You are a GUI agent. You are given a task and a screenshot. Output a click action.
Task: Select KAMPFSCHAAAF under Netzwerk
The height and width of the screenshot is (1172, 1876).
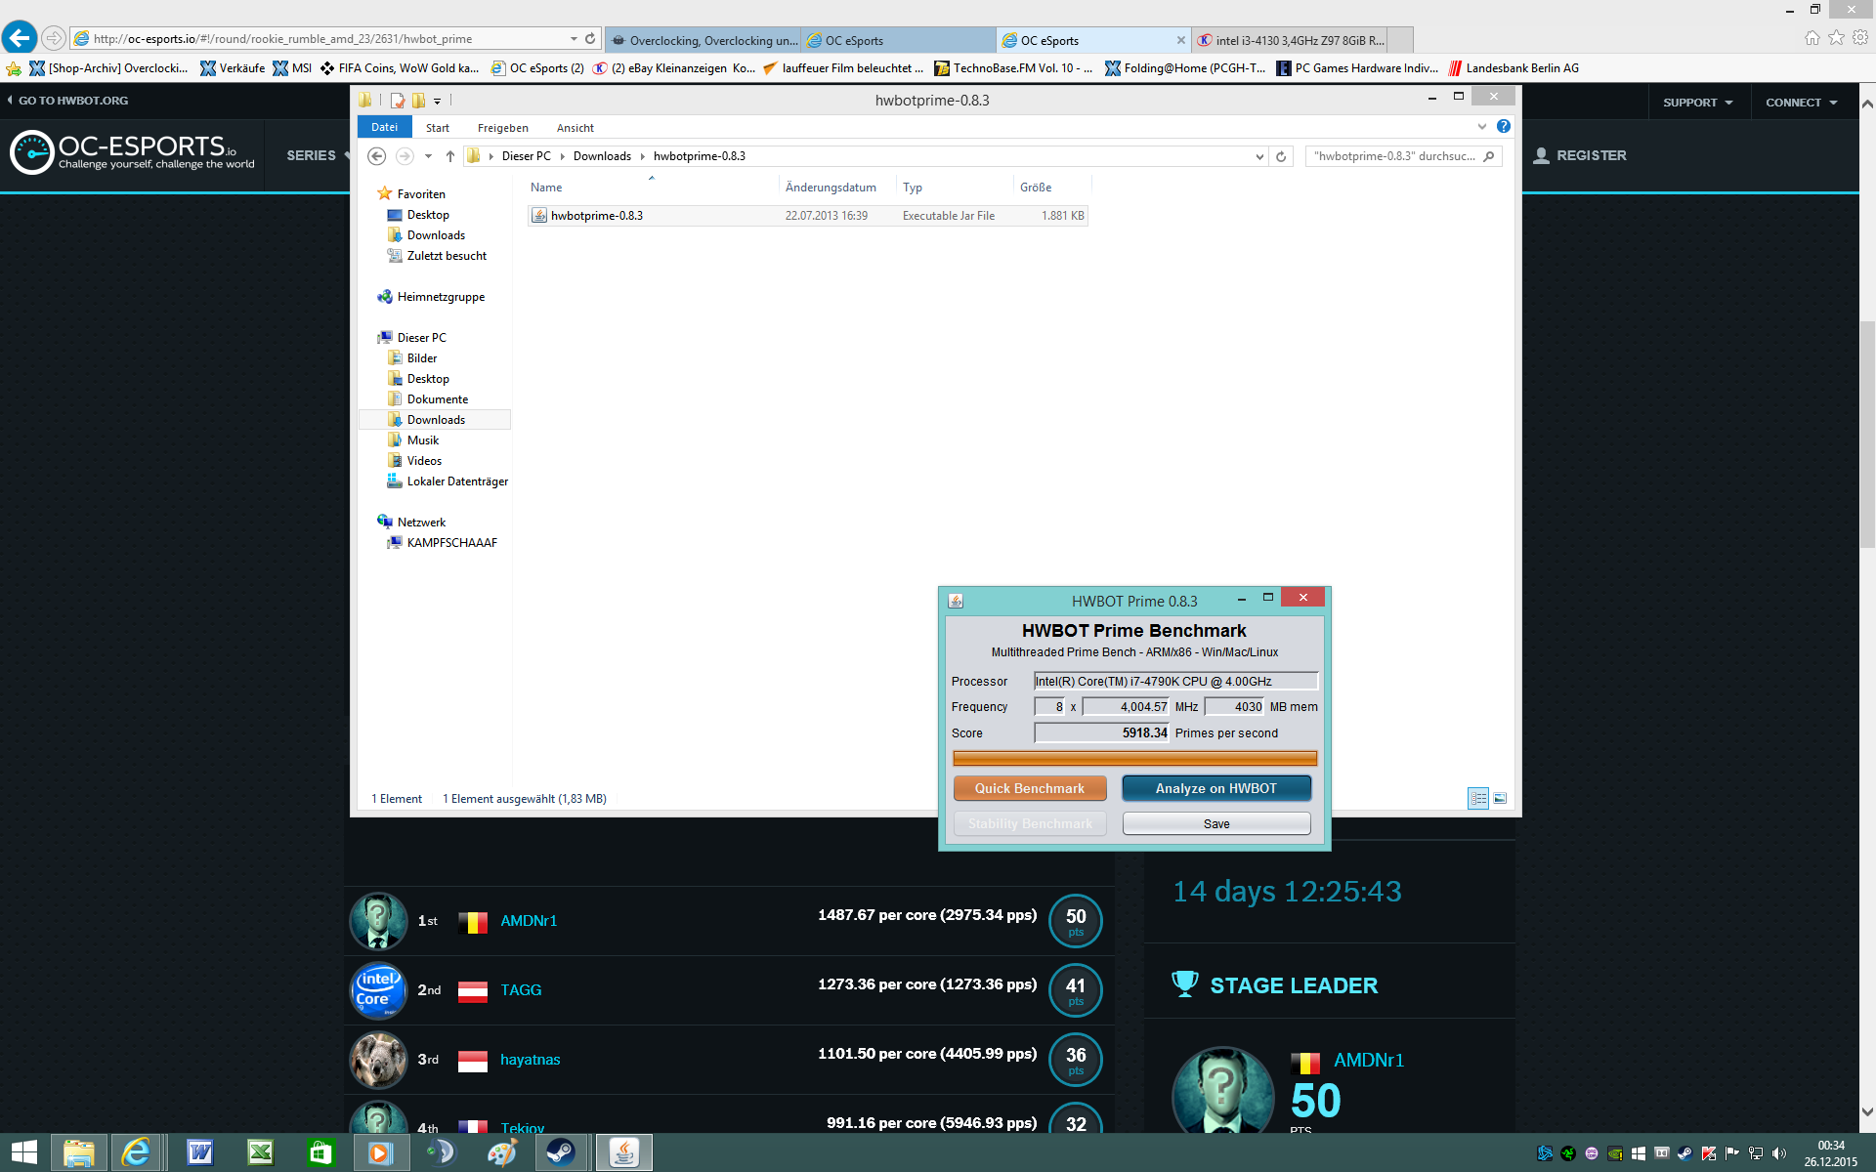tap(451, 543)
